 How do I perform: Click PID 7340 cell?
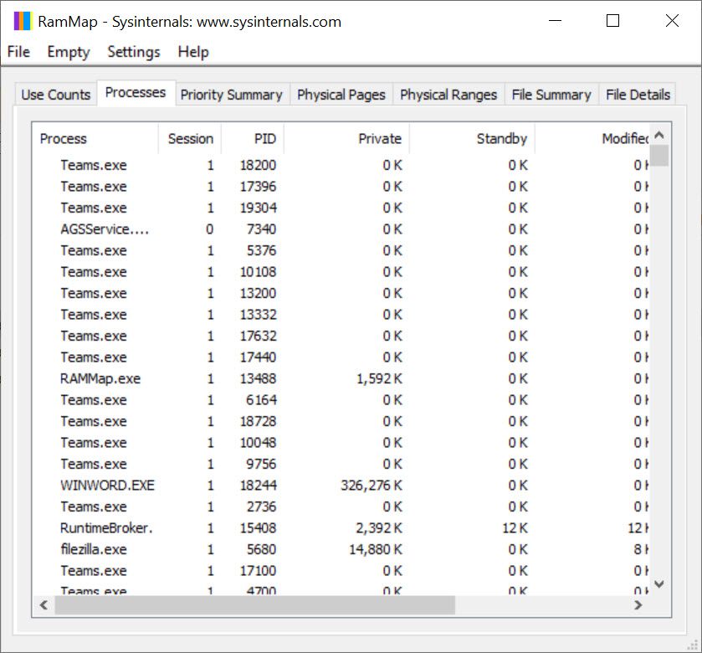point(261,229)
